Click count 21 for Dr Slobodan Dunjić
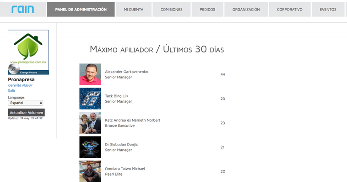 [222, 147]
